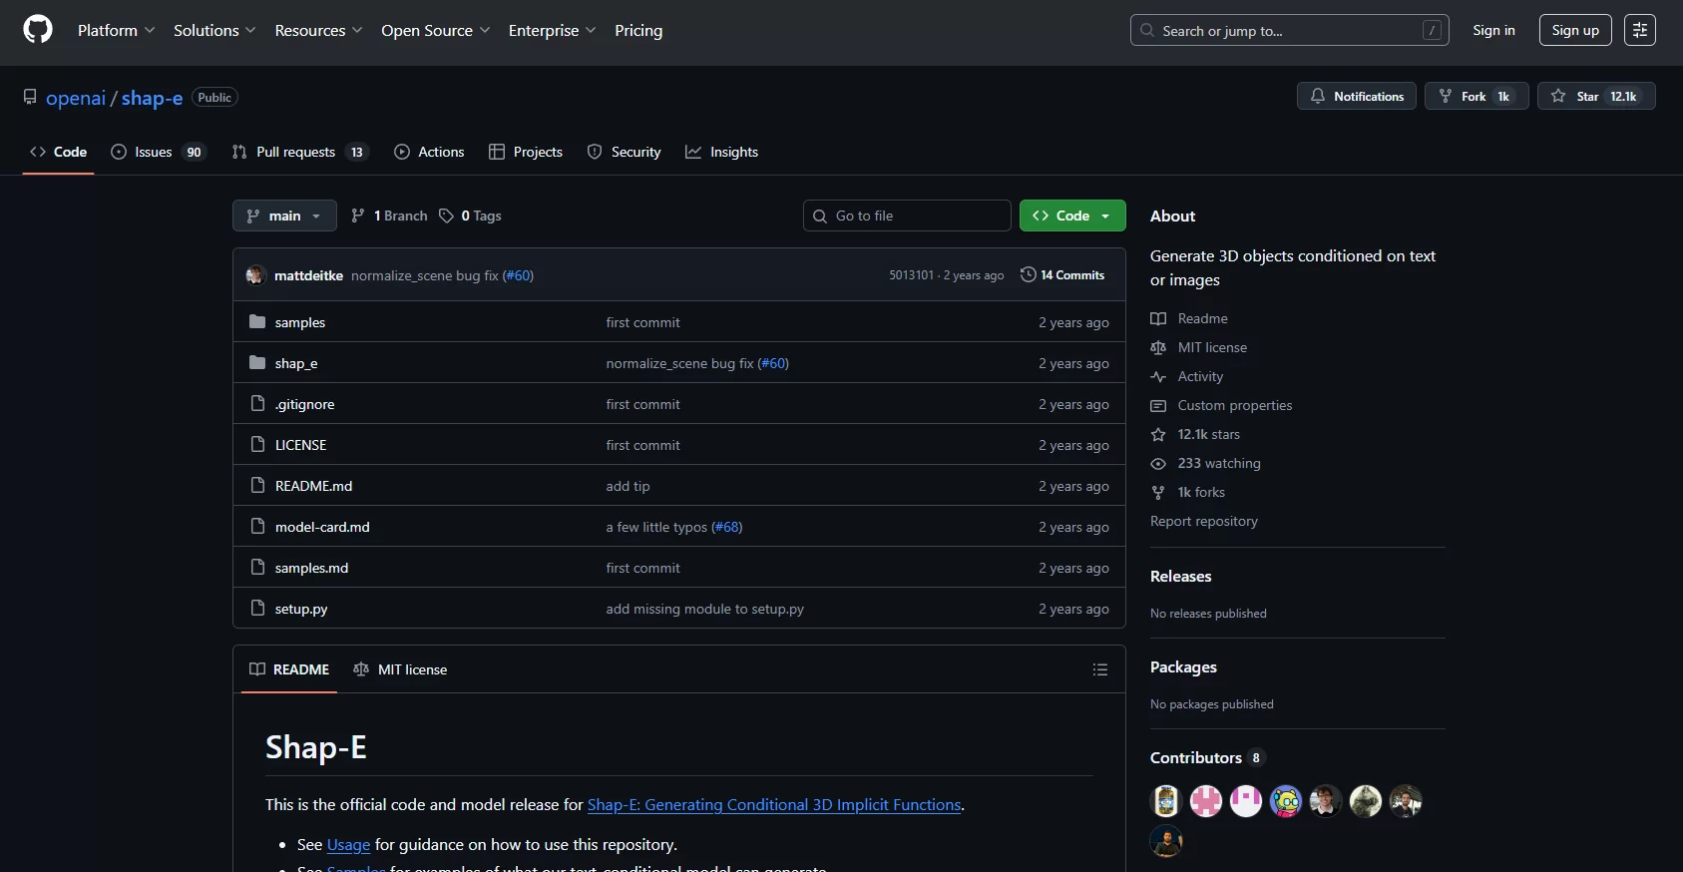This screenshot has width=1683, height=872.
Task: Expand the main branch dropdown
Action: tap(284, 216)
